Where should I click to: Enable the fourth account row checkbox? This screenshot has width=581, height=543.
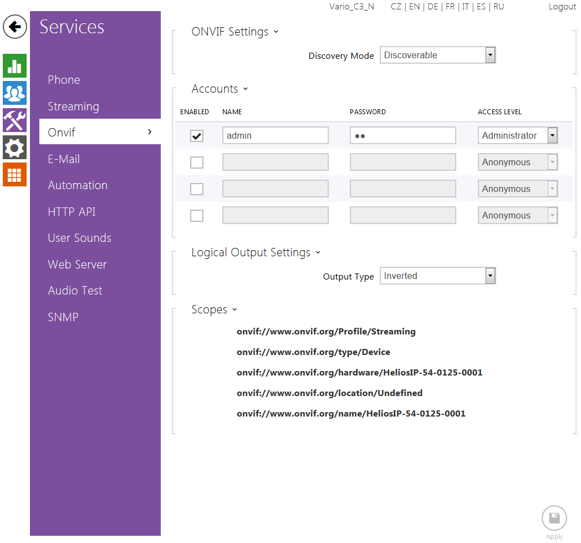tap(197, 216)
